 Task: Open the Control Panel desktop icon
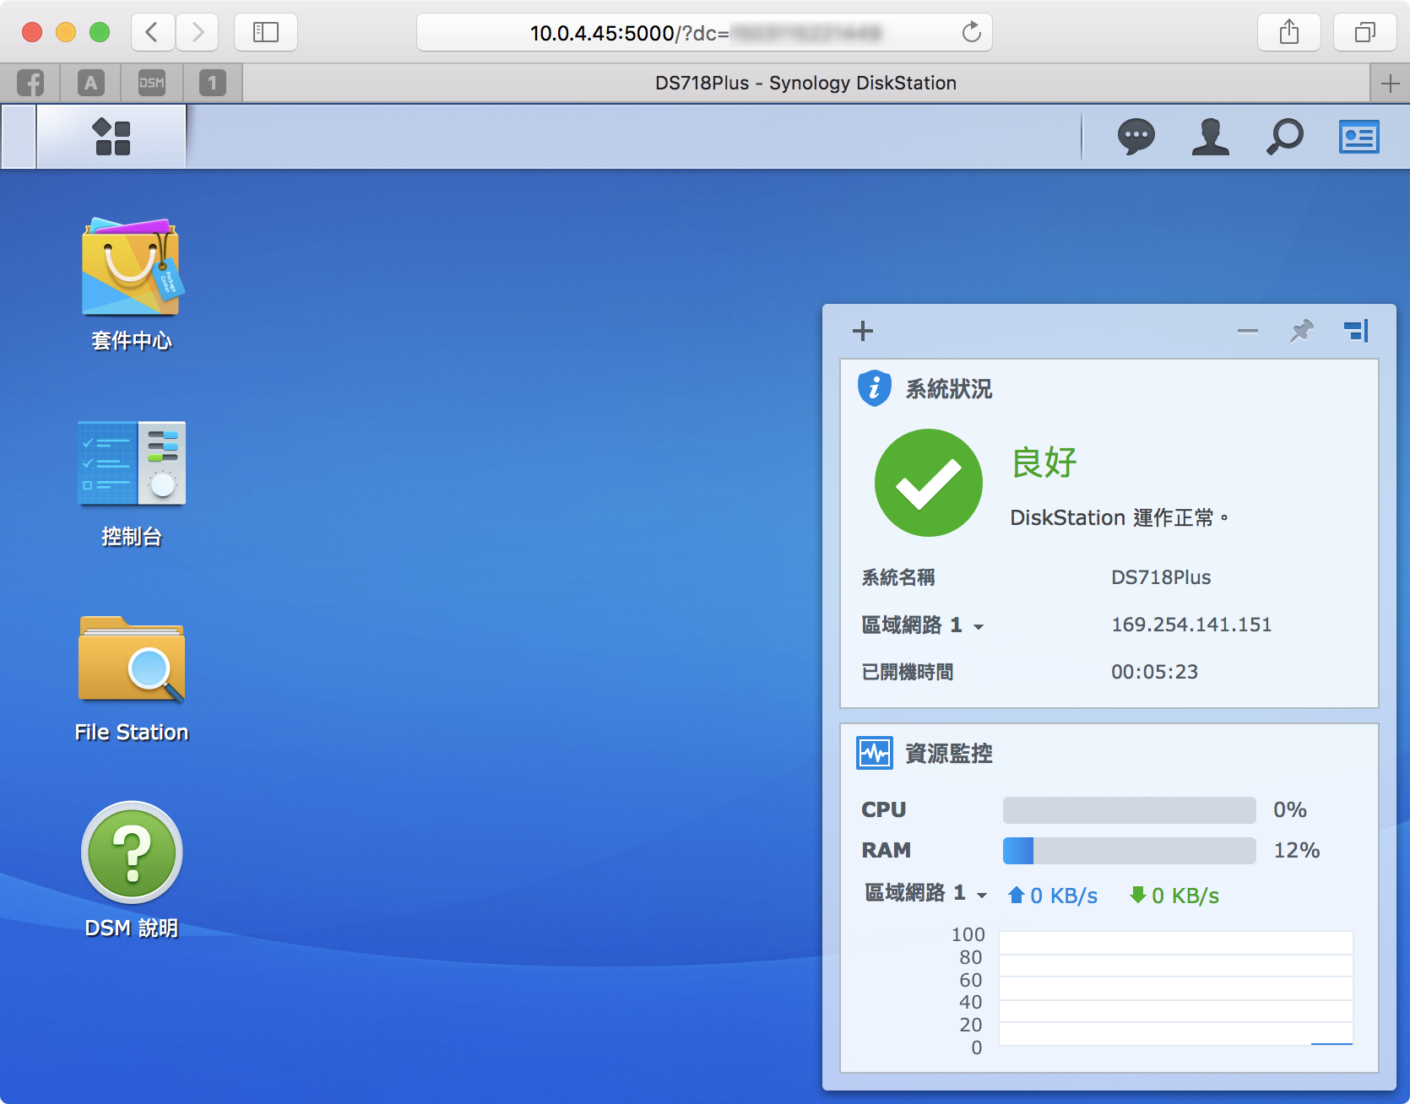(x=131, y=463)
